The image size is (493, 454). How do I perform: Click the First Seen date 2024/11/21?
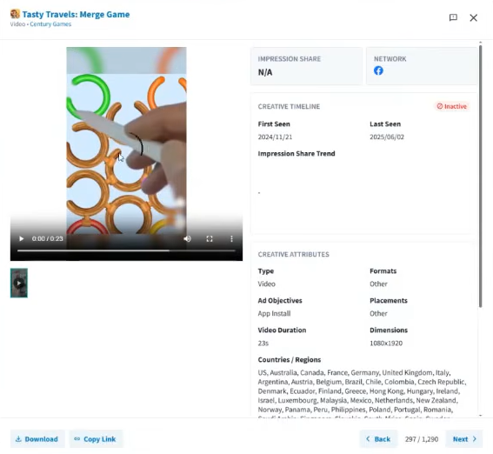click(275, 137)
